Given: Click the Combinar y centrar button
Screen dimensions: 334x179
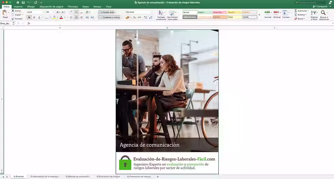Looking at the screenshot, I should [x=110, y=17].
